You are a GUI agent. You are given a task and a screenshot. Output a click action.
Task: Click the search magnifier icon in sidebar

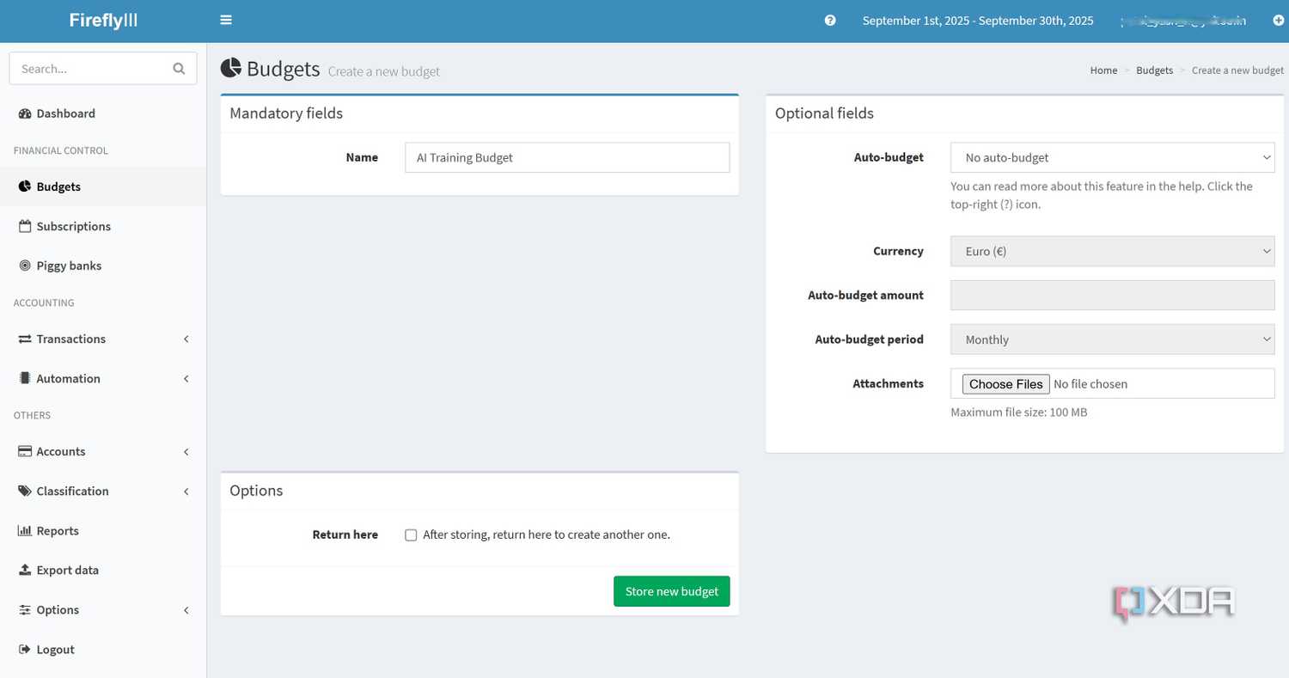(179, 69)
